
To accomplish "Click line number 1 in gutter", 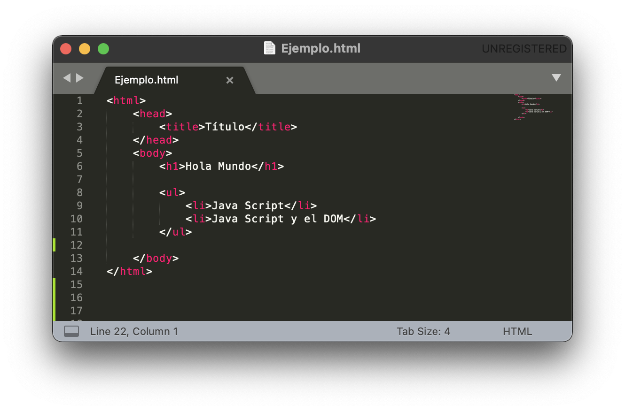I will click(x=79, y=100).
